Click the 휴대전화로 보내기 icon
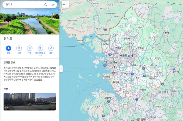Screen dimensions: 183x121 point(40,48)
